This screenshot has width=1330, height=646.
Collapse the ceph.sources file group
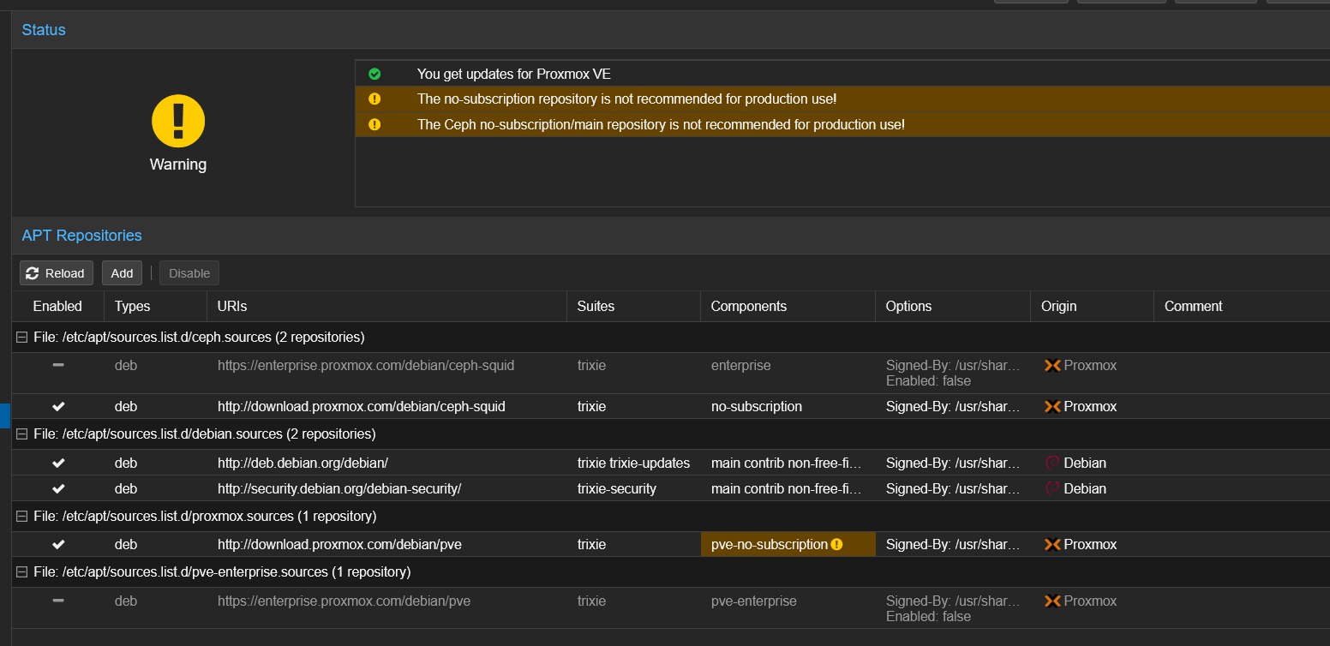(22, 337)
